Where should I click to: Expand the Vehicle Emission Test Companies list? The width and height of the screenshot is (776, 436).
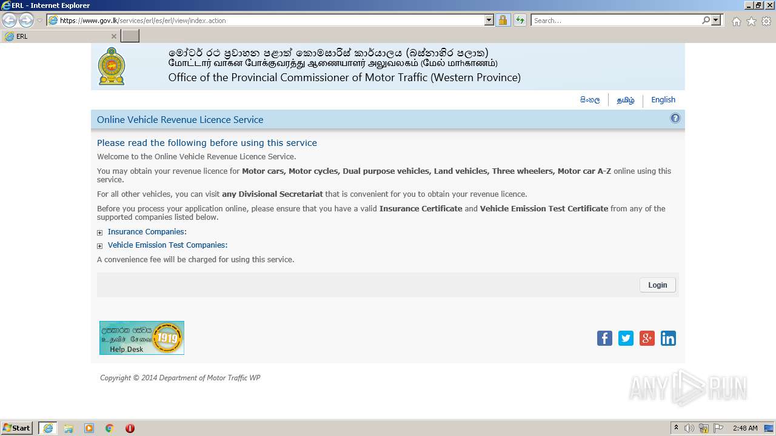(x=100, y=246)
